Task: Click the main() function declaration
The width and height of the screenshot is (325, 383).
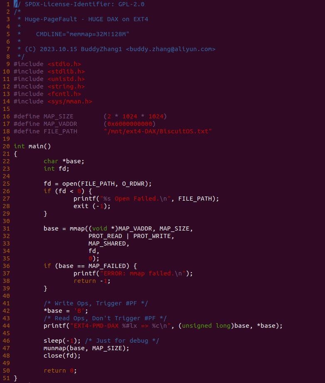Action: coord(32,146)
